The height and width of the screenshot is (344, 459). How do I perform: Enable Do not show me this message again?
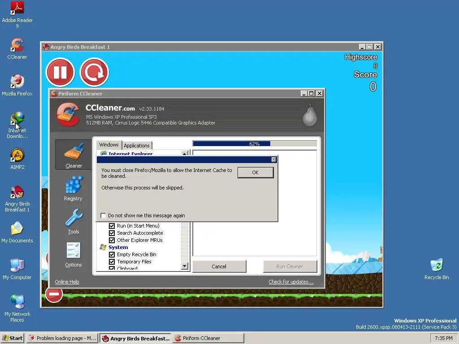[103, 215]
